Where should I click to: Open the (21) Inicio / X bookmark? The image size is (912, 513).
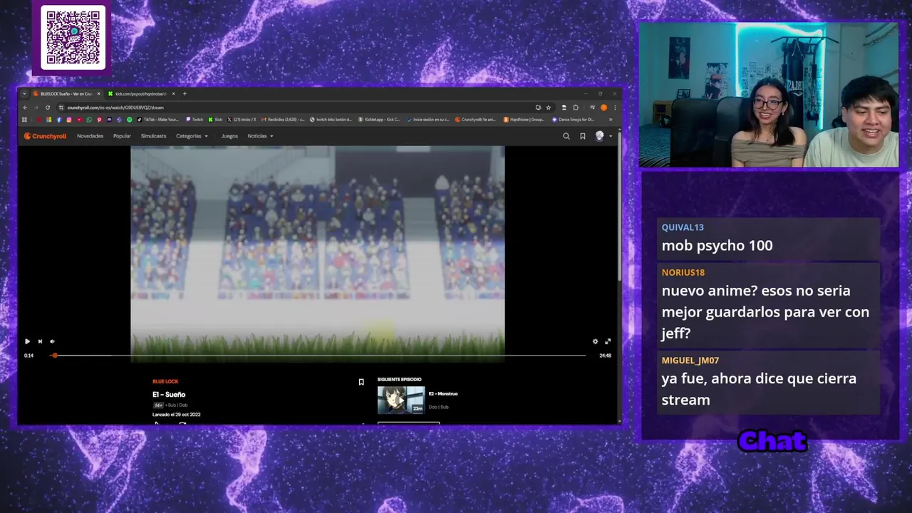[x=242, y=120]
